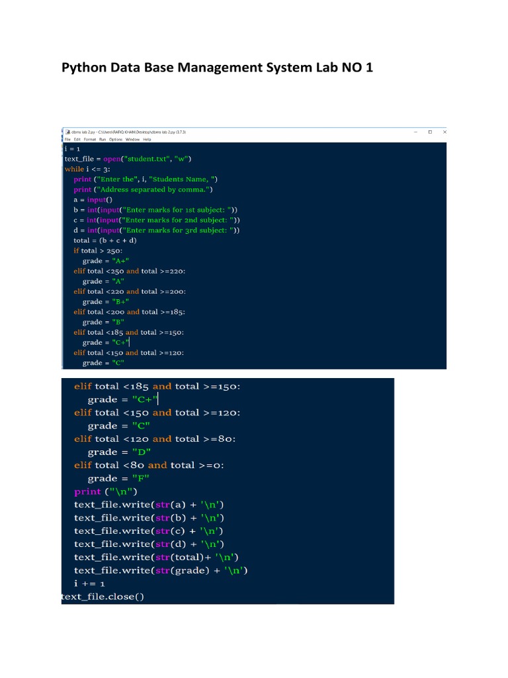Click the line text_file = open("student.txt", "w")
The width and height of the screenshot is (508, 678).
[x=128, y=159]
